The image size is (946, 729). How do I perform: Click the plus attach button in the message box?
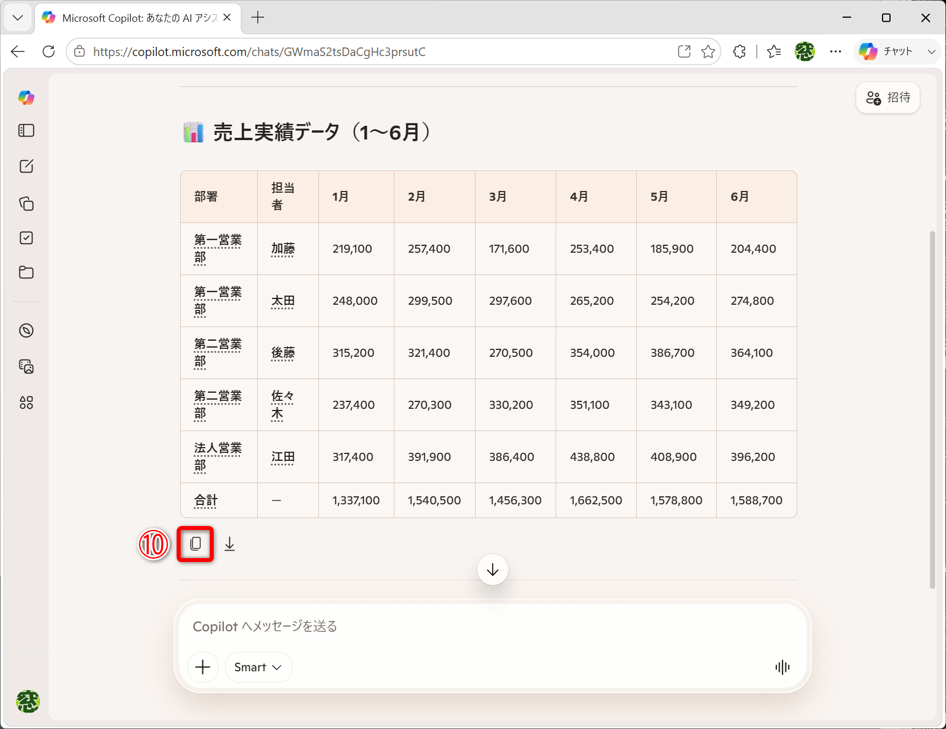coord(203,667)
